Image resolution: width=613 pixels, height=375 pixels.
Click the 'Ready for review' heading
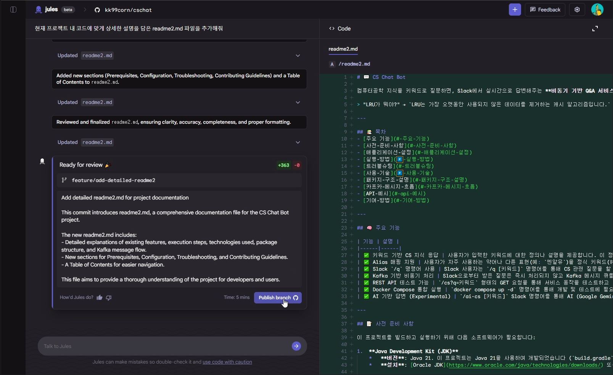[x=81, y=165]
